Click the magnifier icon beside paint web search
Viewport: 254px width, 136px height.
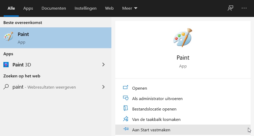6,87
